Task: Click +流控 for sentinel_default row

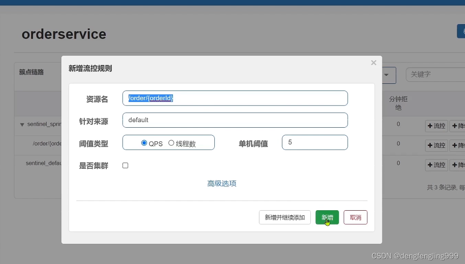Action: (436, 165)
